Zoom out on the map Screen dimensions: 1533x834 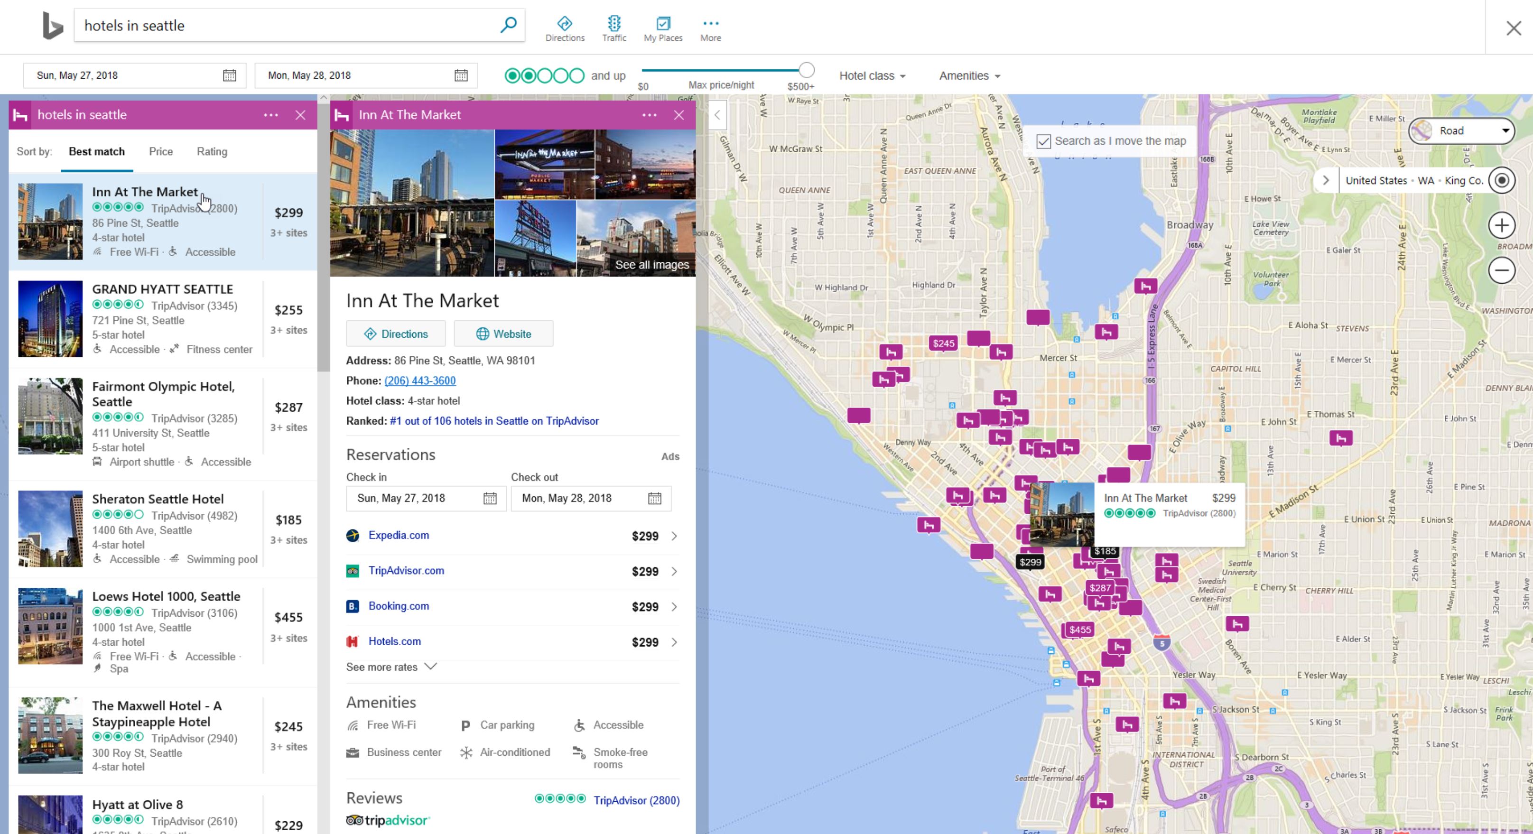coord(1502,271)
